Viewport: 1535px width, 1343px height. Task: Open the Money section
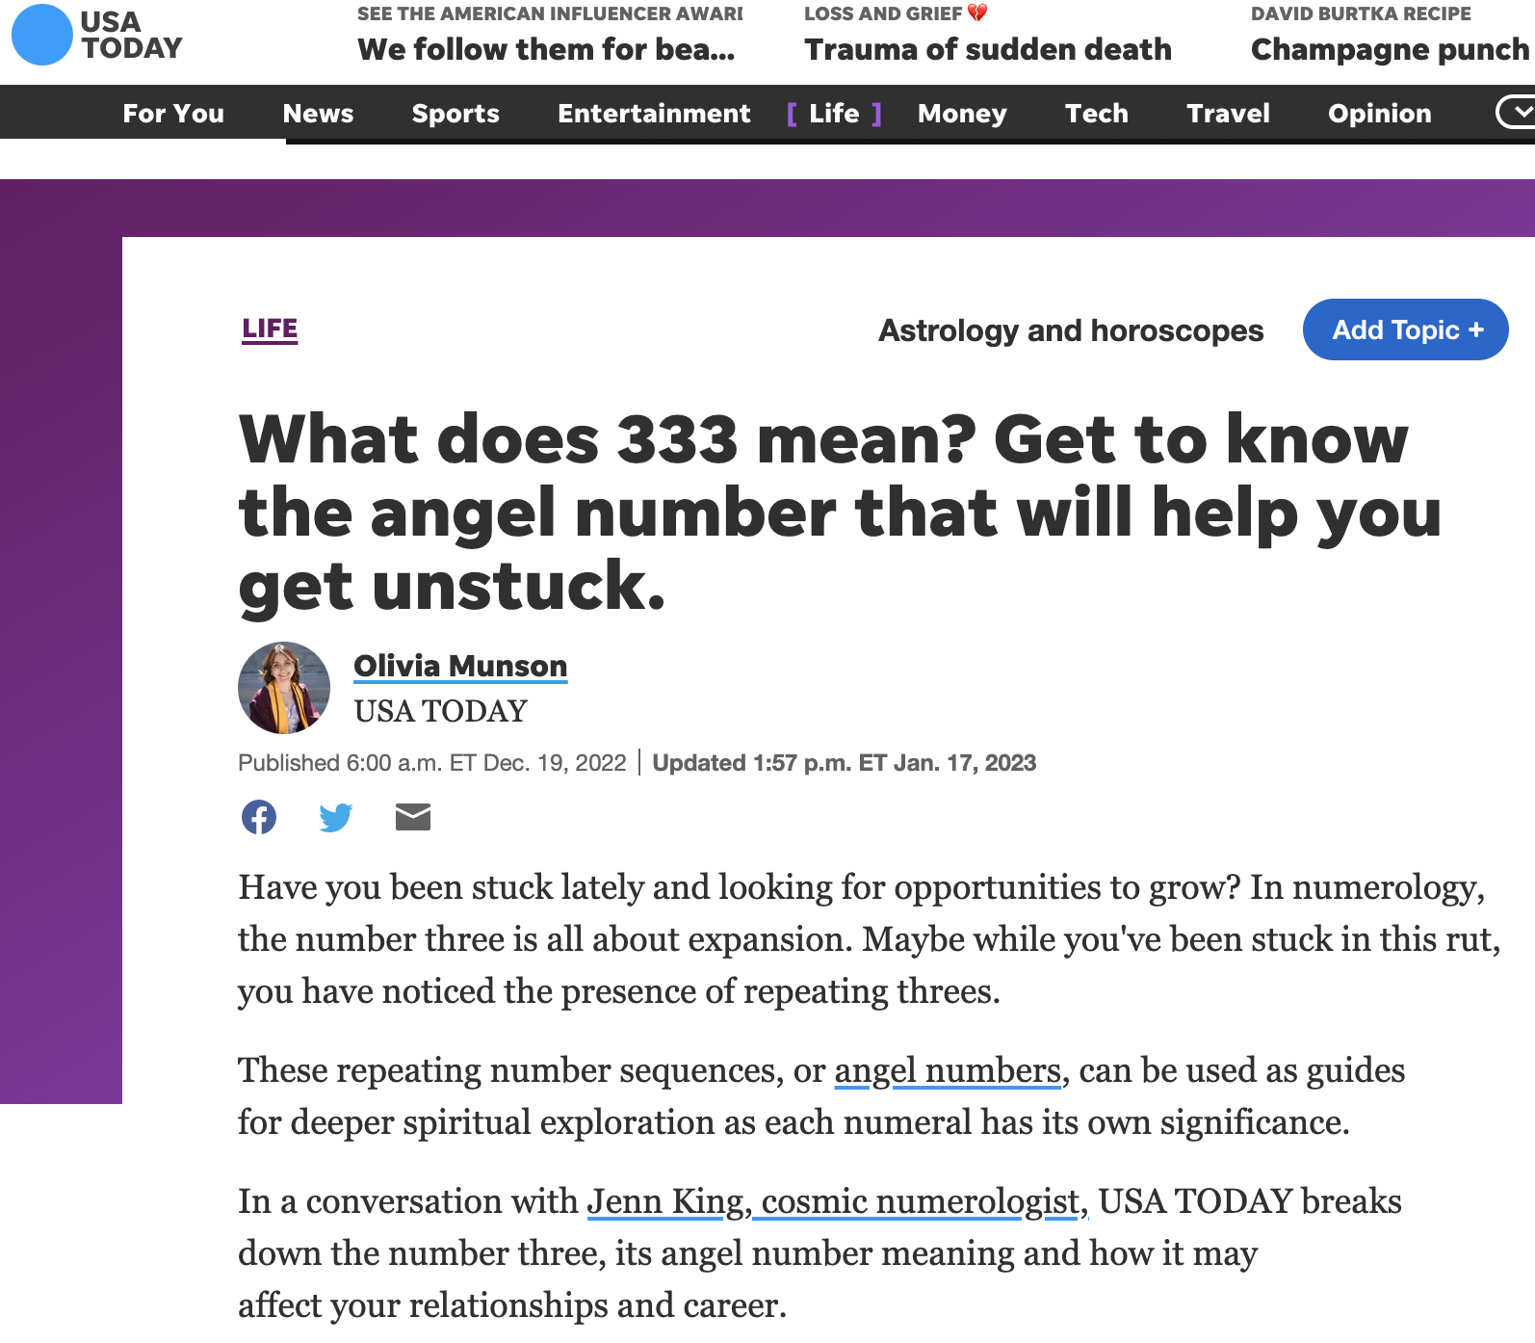[x=962, y=114]
